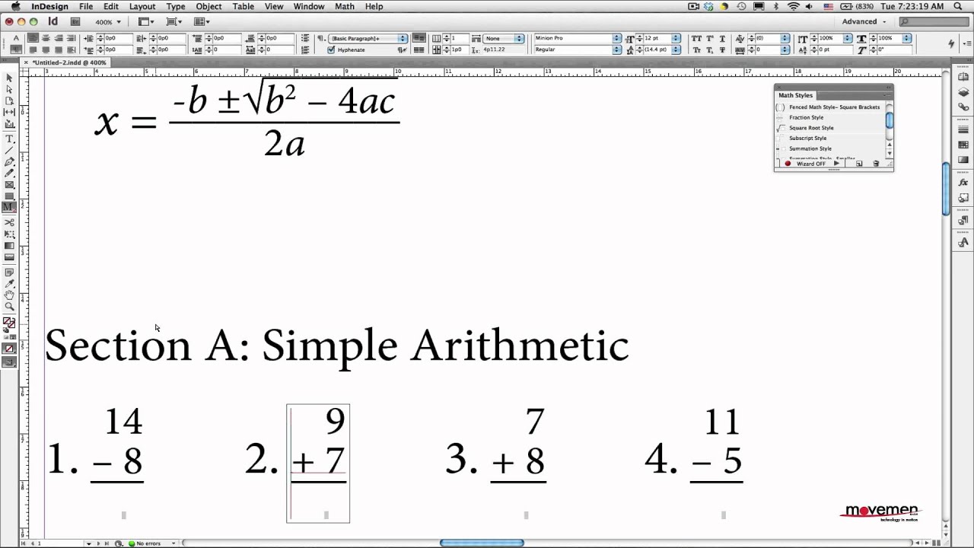
Task: Open the Paragraph Styles panel icon
Action: coord(963,221)
